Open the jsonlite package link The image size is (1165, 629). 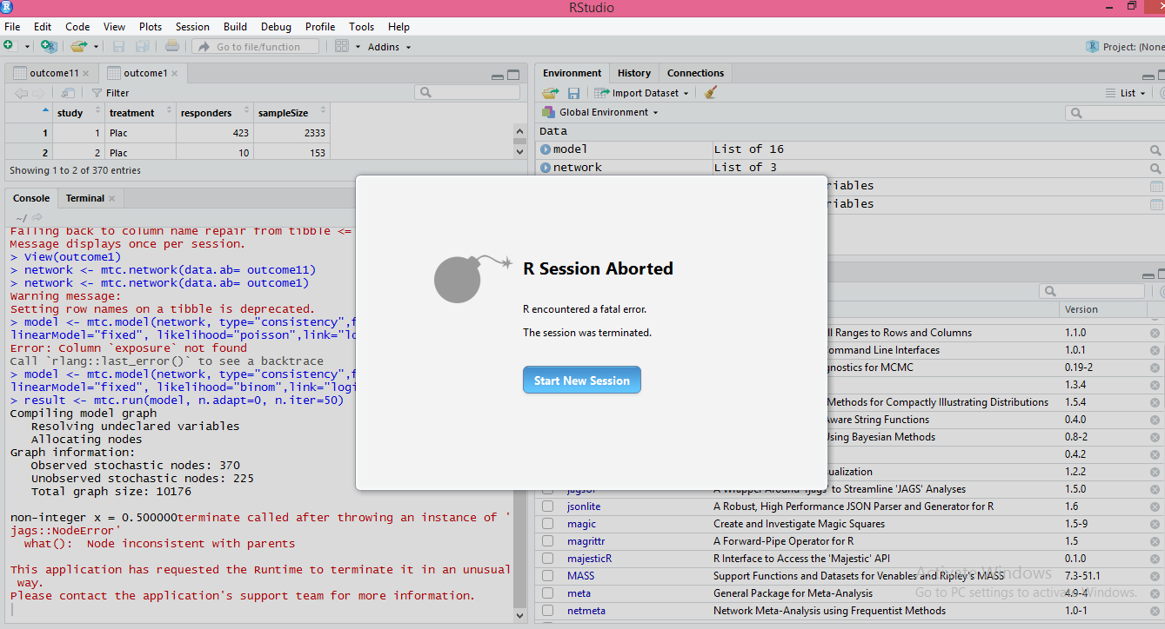584,507
